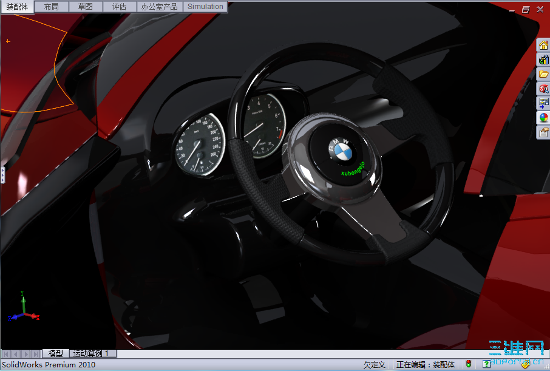This screenshot has height=371, width=550.
Task: Expand the collapsed left panel handle
Action: click(2, 175)
